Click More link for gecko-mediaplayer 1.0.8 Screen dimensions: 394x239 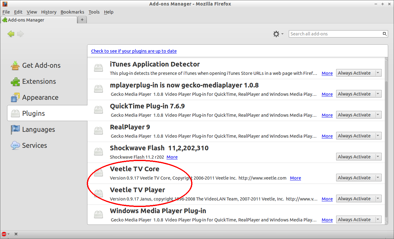(x=327, y=94)
